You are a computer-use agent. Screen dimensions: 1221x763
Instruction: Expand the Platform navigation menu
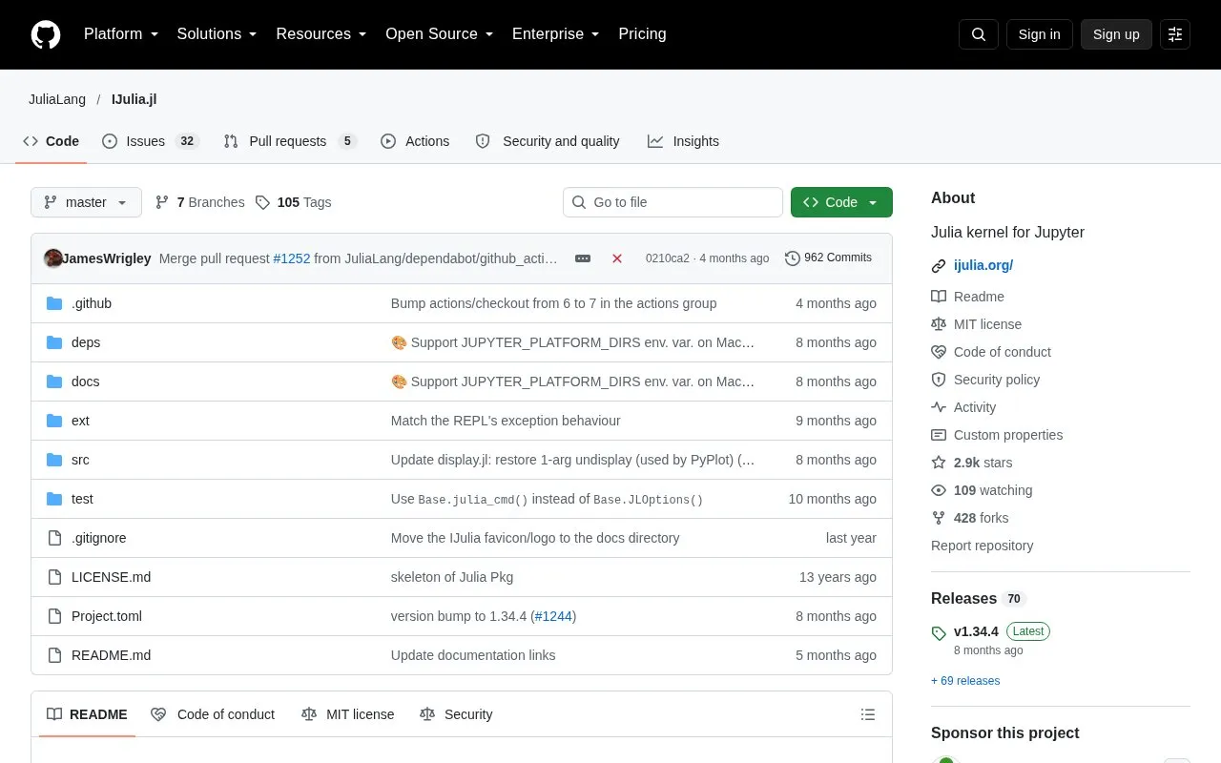pos(121,34)
